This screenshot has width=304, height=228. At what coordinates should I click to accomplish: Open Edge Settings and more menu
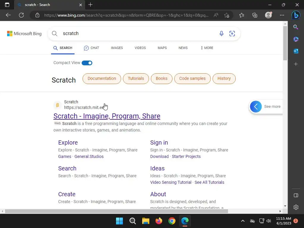point(282,15)
